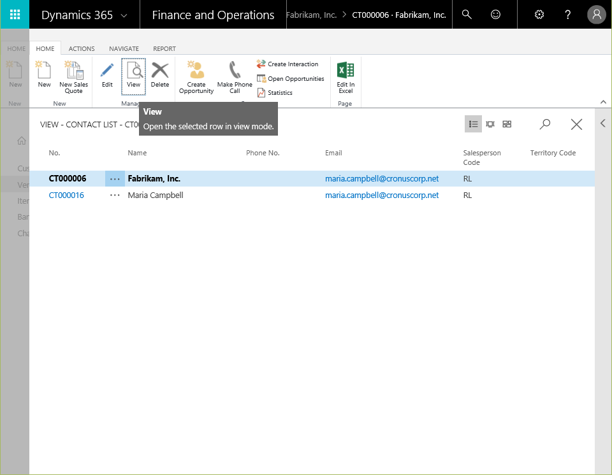Image resolution: width=612 pixels, height=475 pixels.
Task: Click the home icon in the dimmed sidebar
Action: coord(22,140)
